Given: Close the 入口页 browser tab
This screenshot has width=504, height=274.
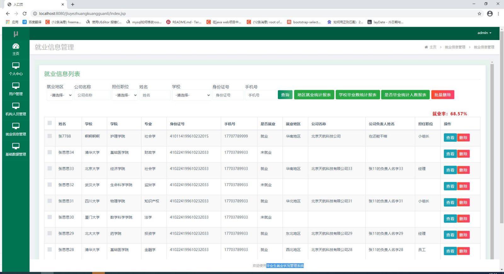Looking at the screenshot, I should point(63,4).
